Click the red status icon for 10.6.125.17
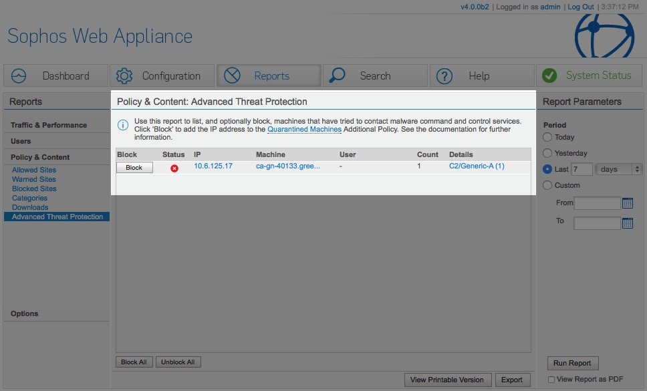Screen dimensions: 647x391 coord(174,168)
